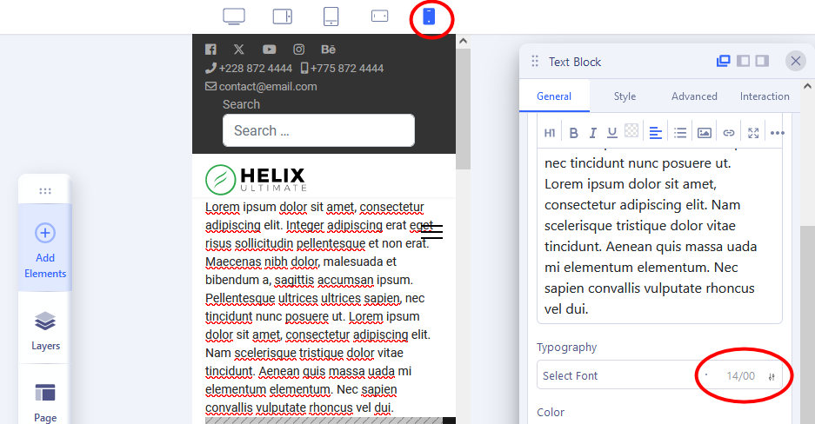815x424 pixels.
Task: Expand editor to fullscreen
Action: coord(753,133)
